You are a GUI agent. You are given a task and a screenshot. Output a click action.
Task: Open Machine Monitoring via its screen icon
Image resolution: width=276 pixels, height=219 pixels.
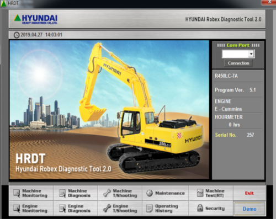(x=17, y=193)
